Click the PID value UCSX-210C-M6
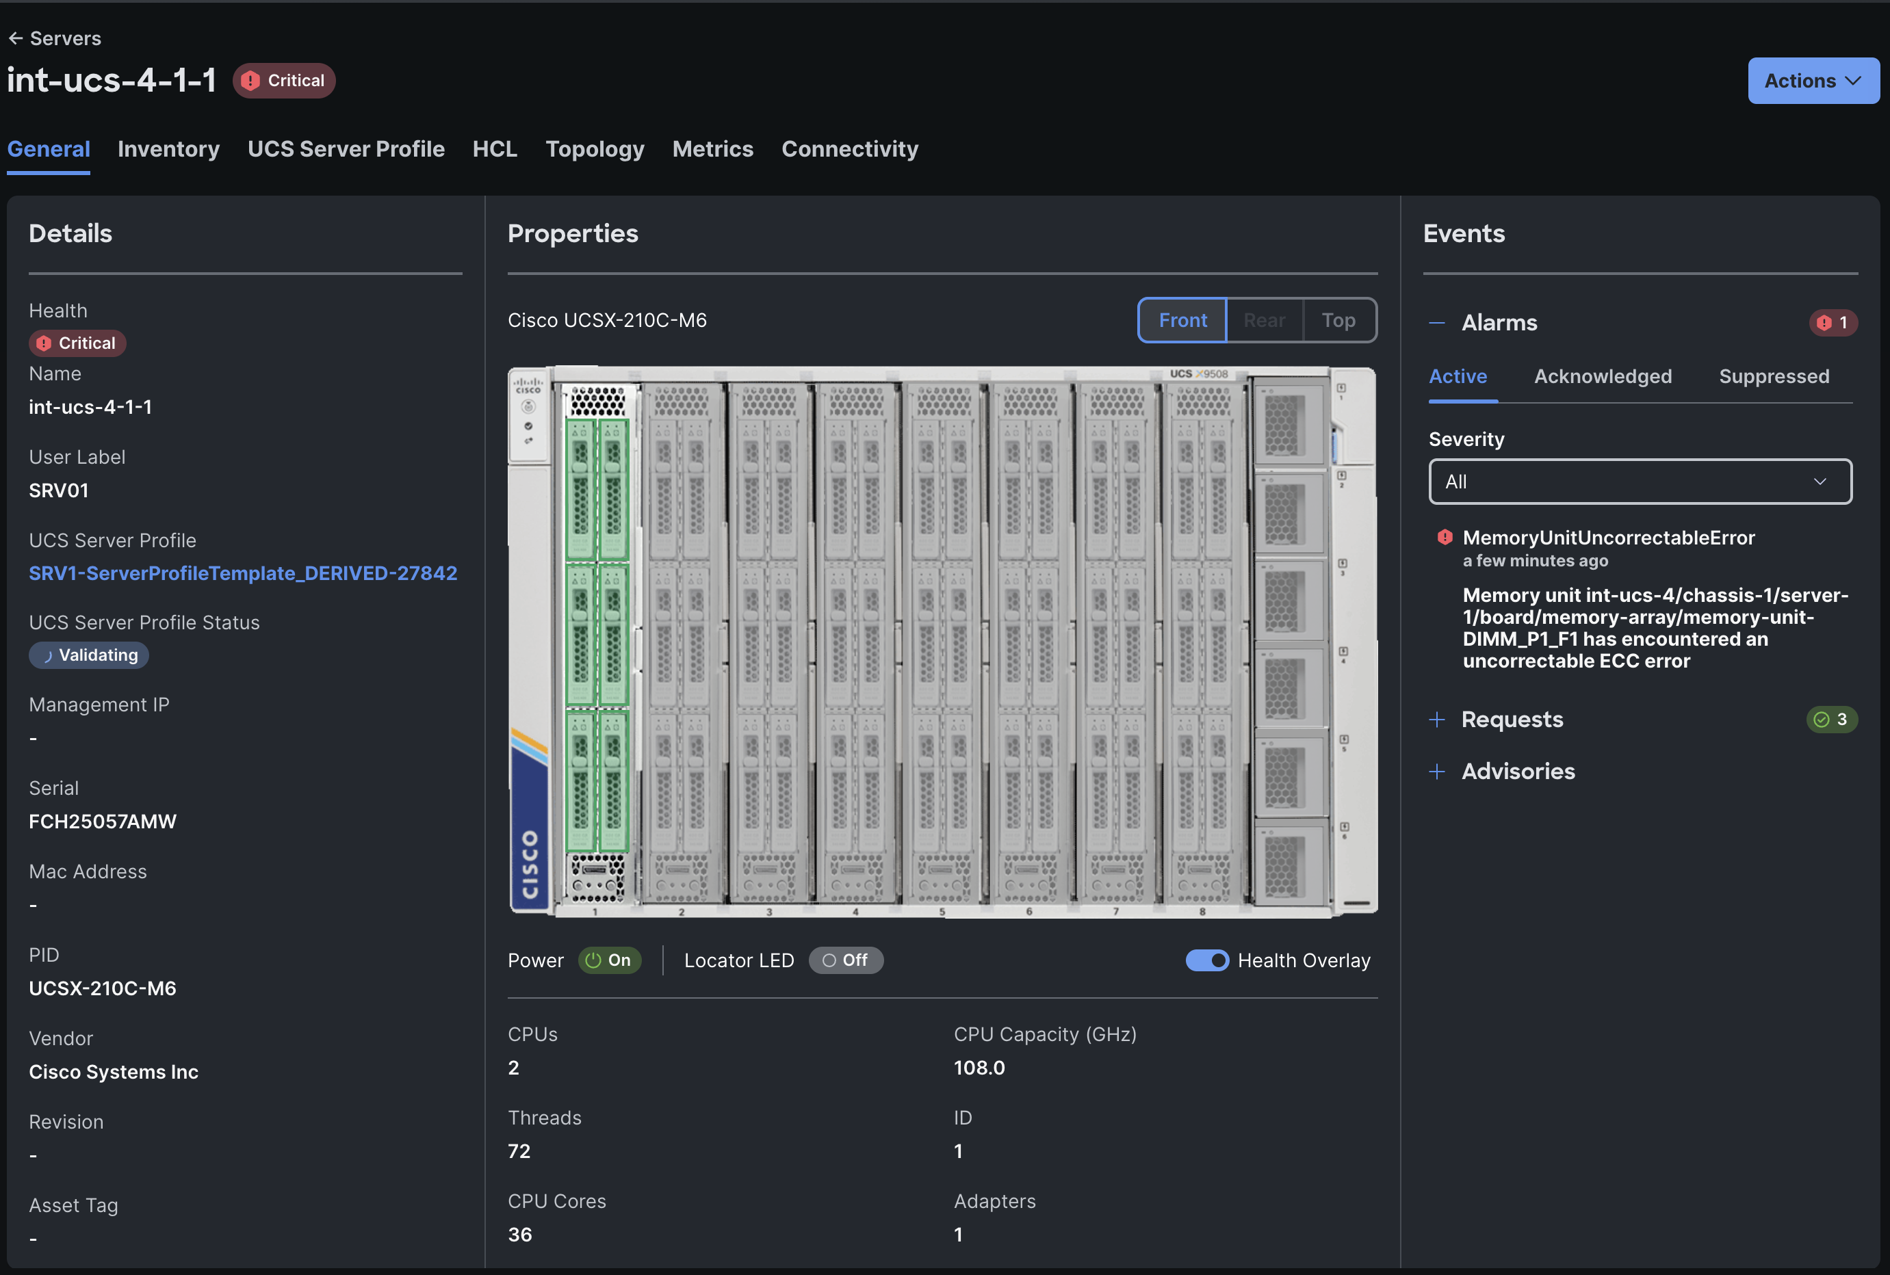 pyautogui.click(x=103, y=989)
